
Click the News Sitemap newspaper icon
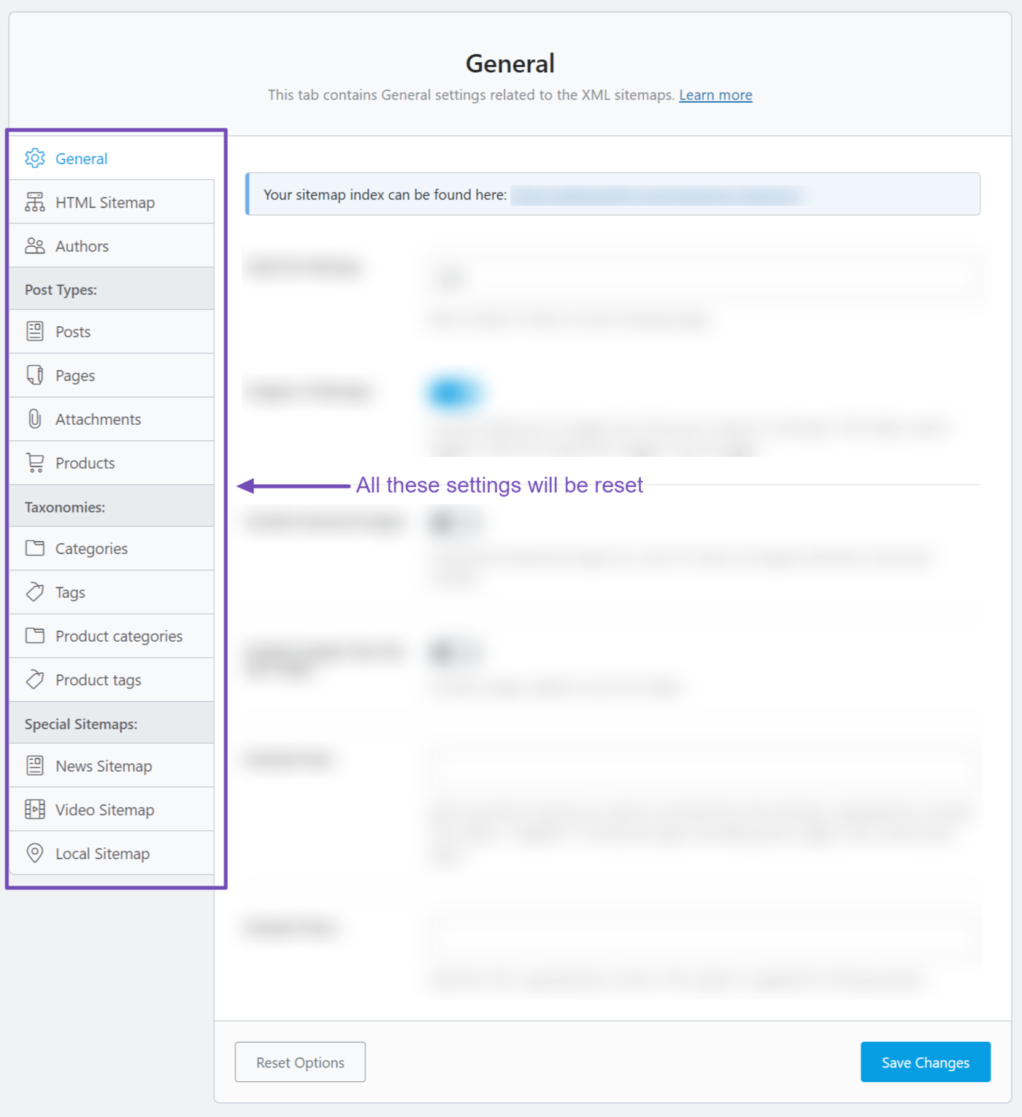click(x=34, y=766)
